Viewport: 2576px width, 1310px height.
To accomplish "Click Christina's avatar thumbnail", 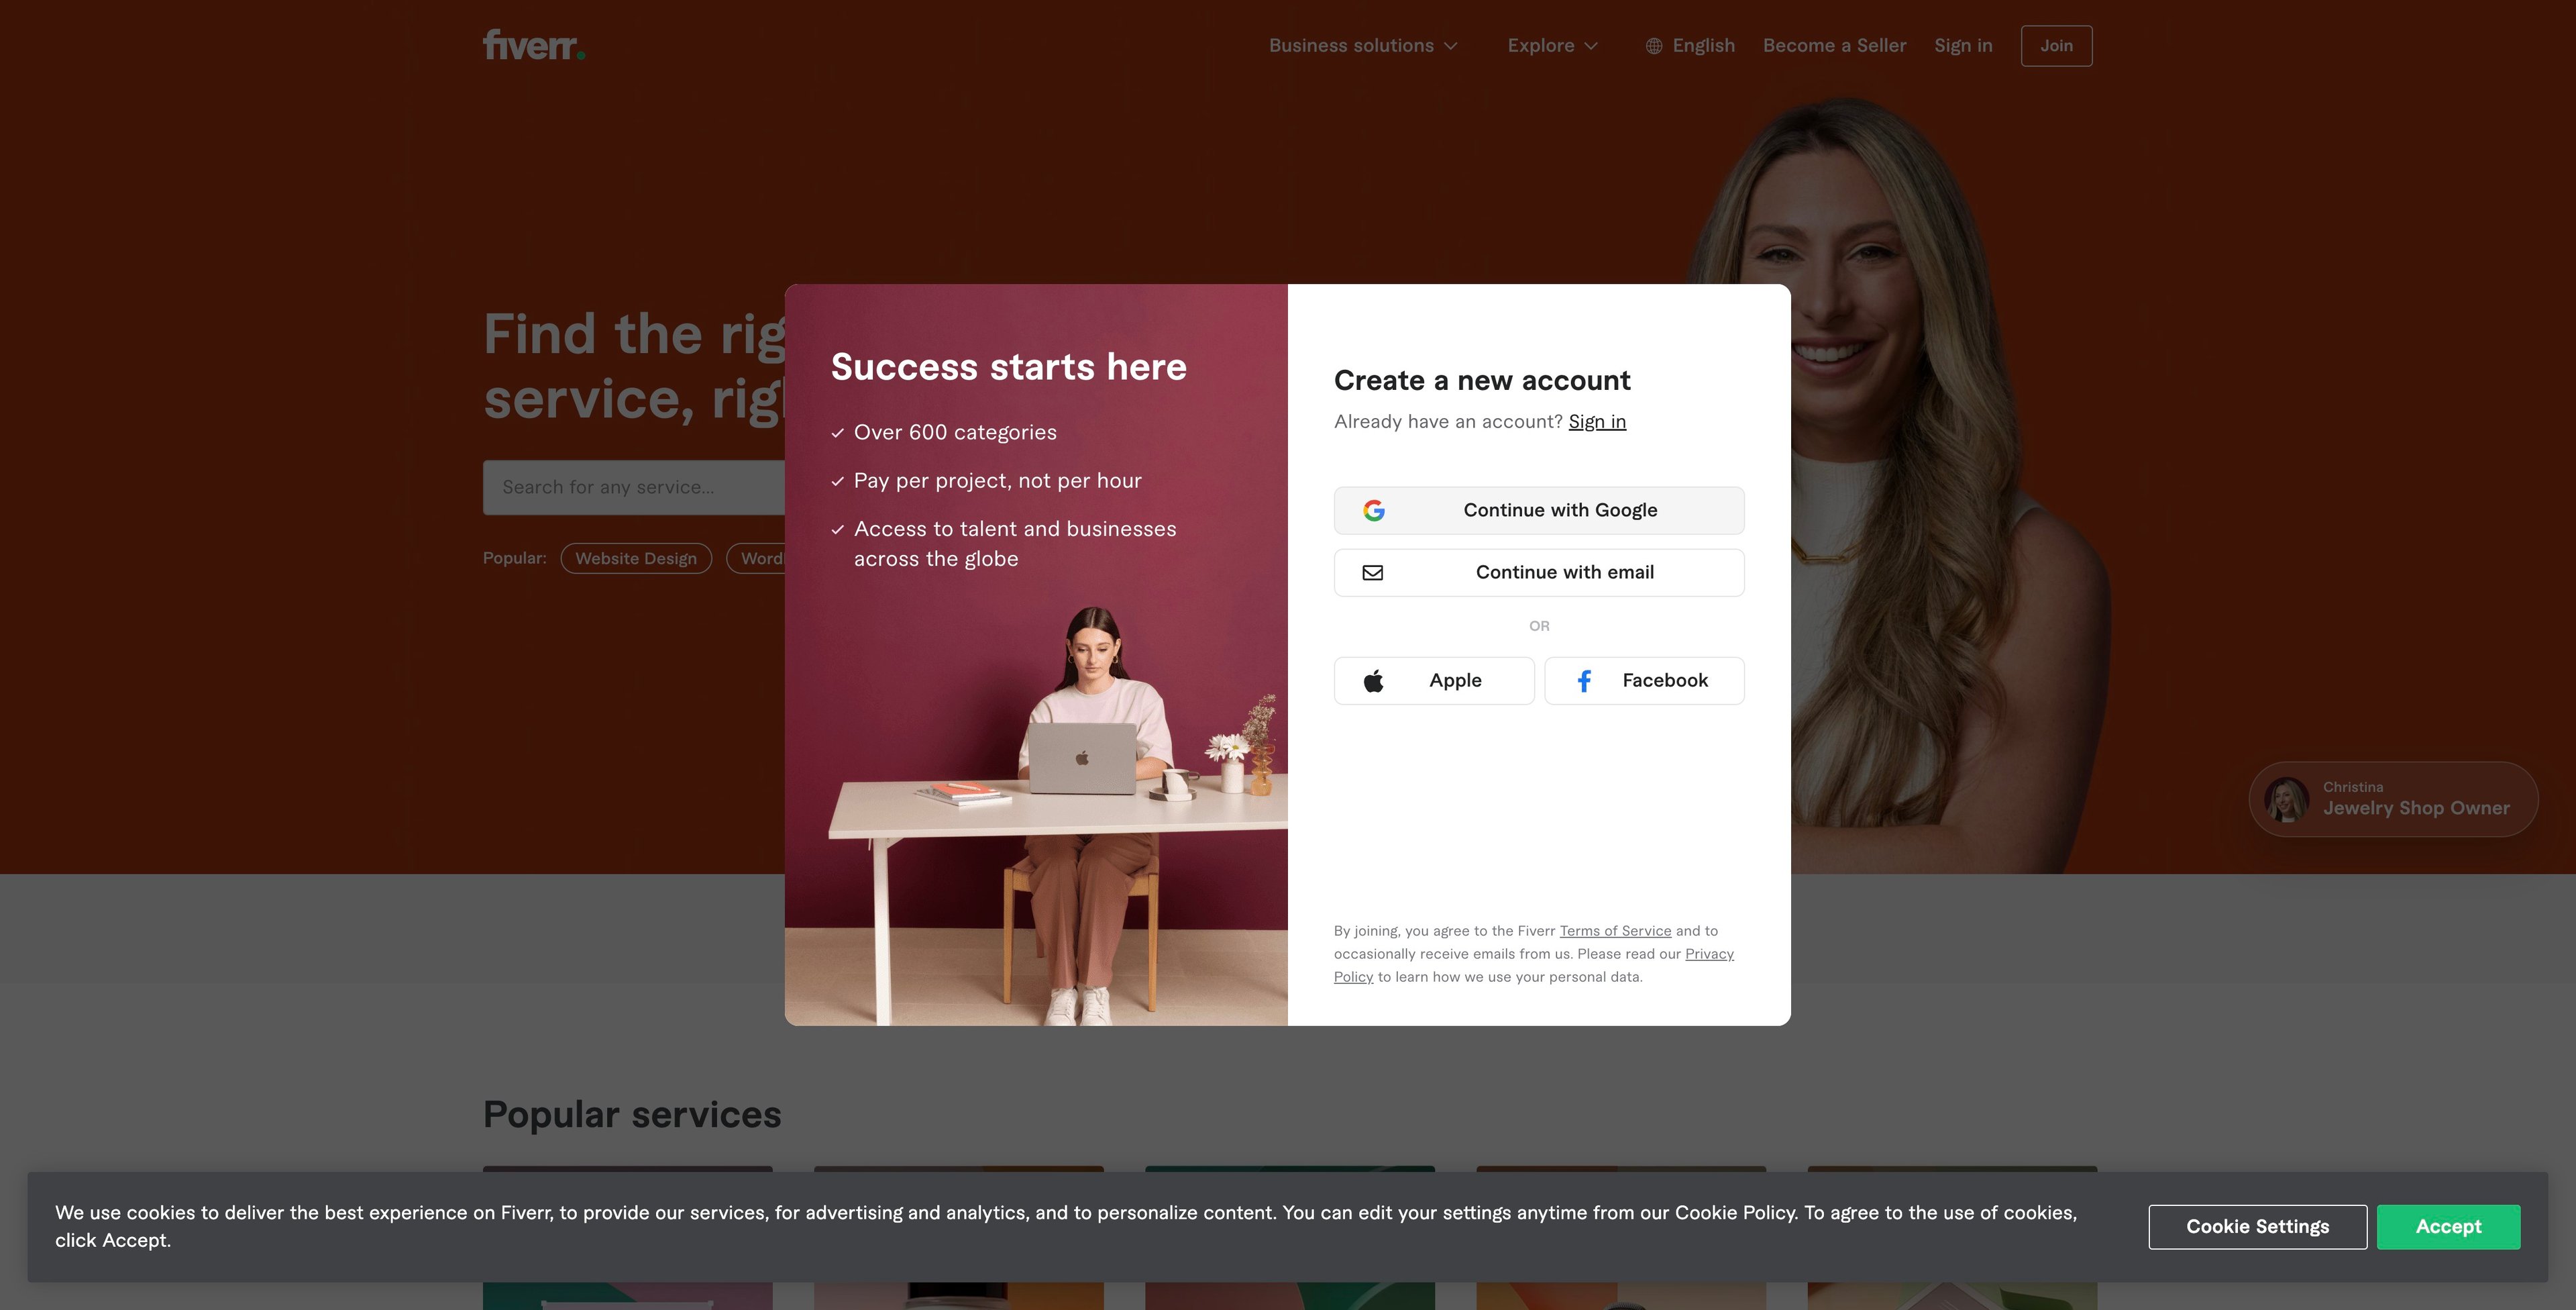I will click(x=2286, y=799).
